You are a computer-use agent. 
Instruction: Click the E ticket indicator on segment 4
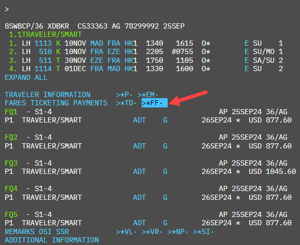click(x=247, y=69)
